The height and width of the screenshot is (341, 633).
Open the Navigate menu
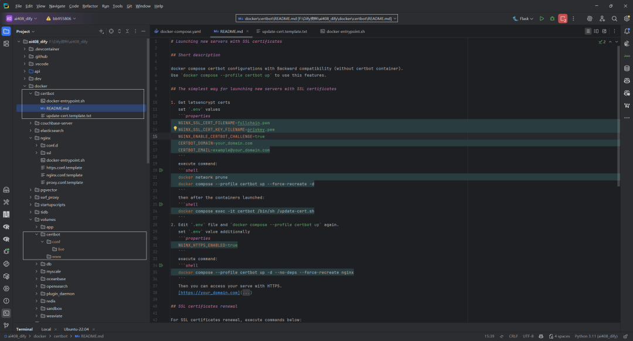coord(57,6)
